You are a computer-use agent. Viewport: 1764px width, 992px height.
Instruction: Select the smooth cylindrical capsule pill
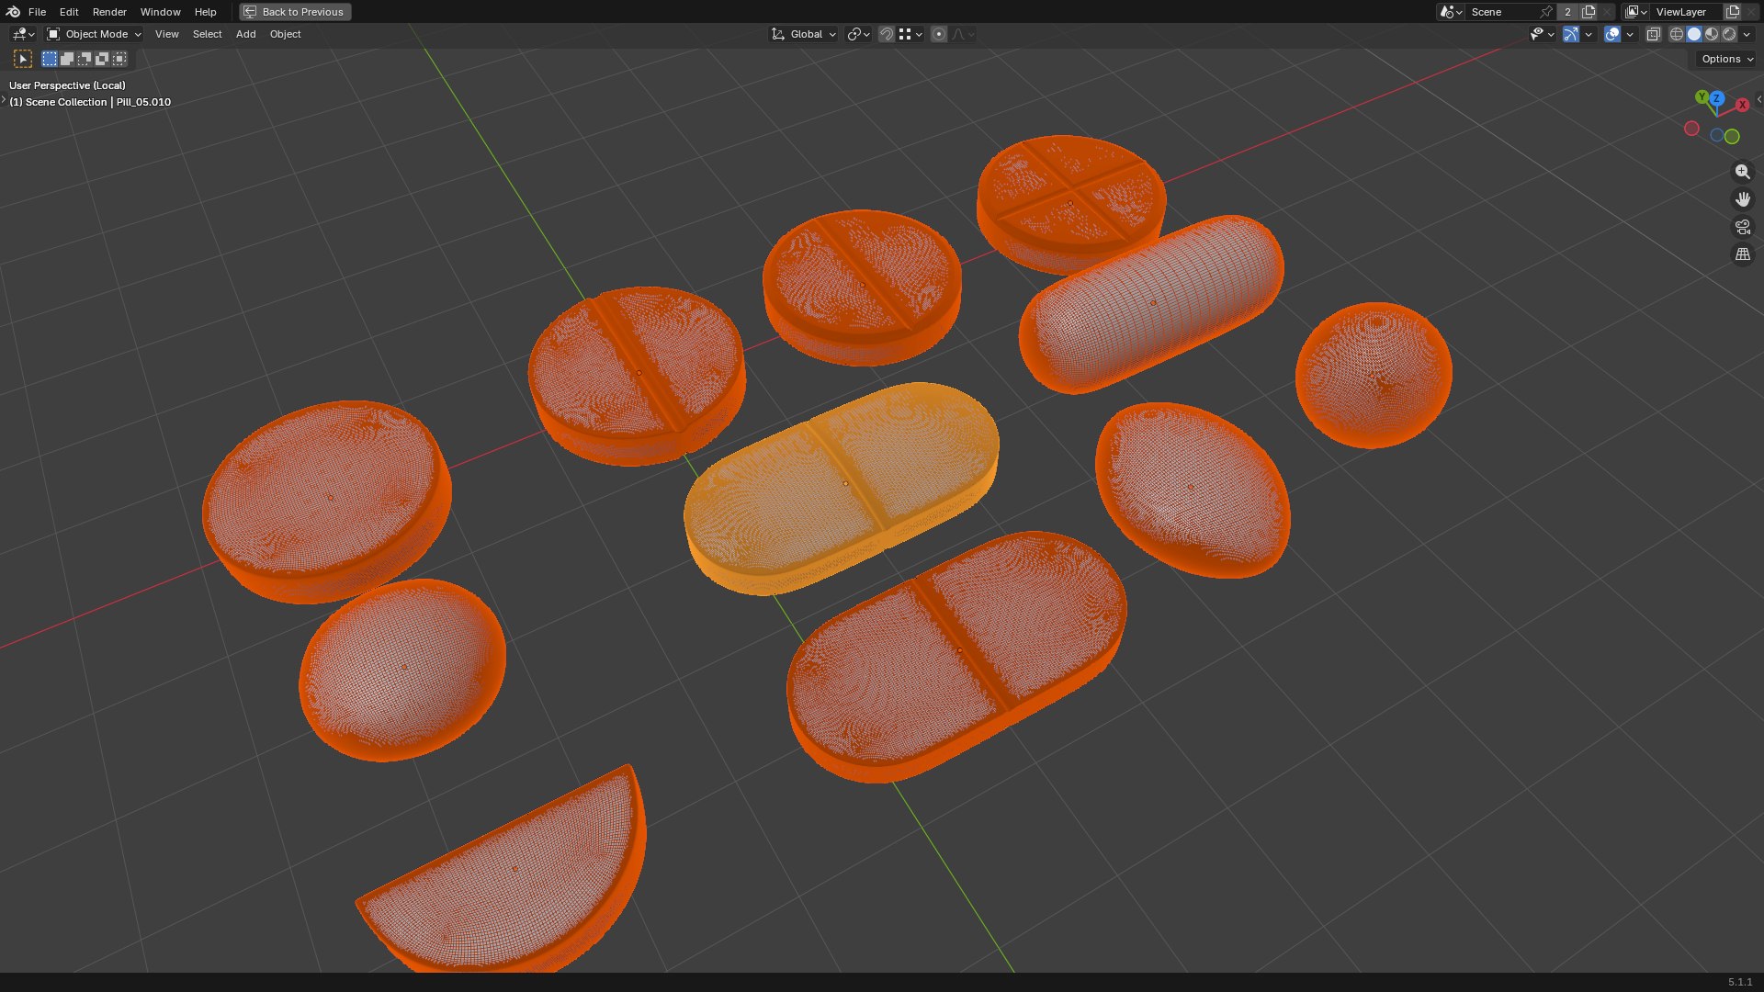tap(1151, 303)
